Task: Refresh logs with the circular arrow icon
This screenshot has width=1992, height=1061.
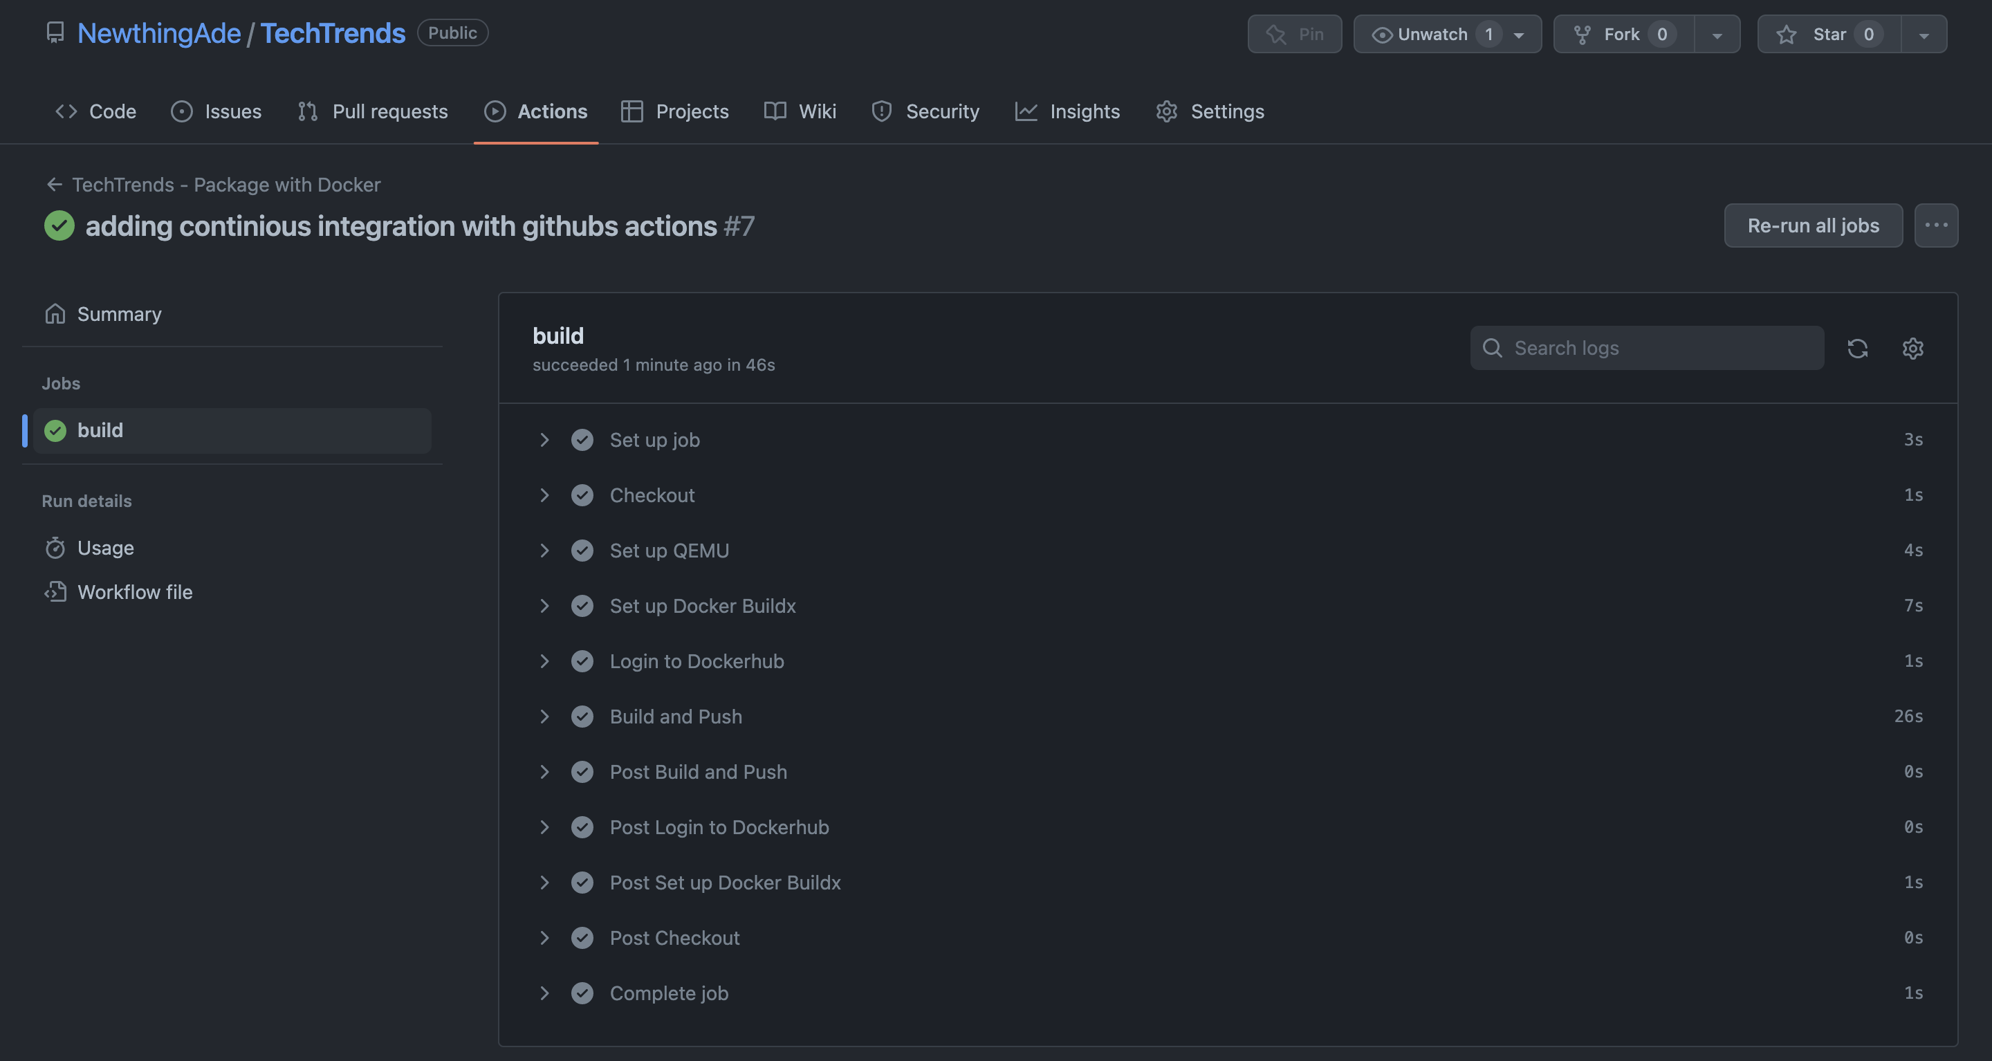Action: click(1859, 349)
